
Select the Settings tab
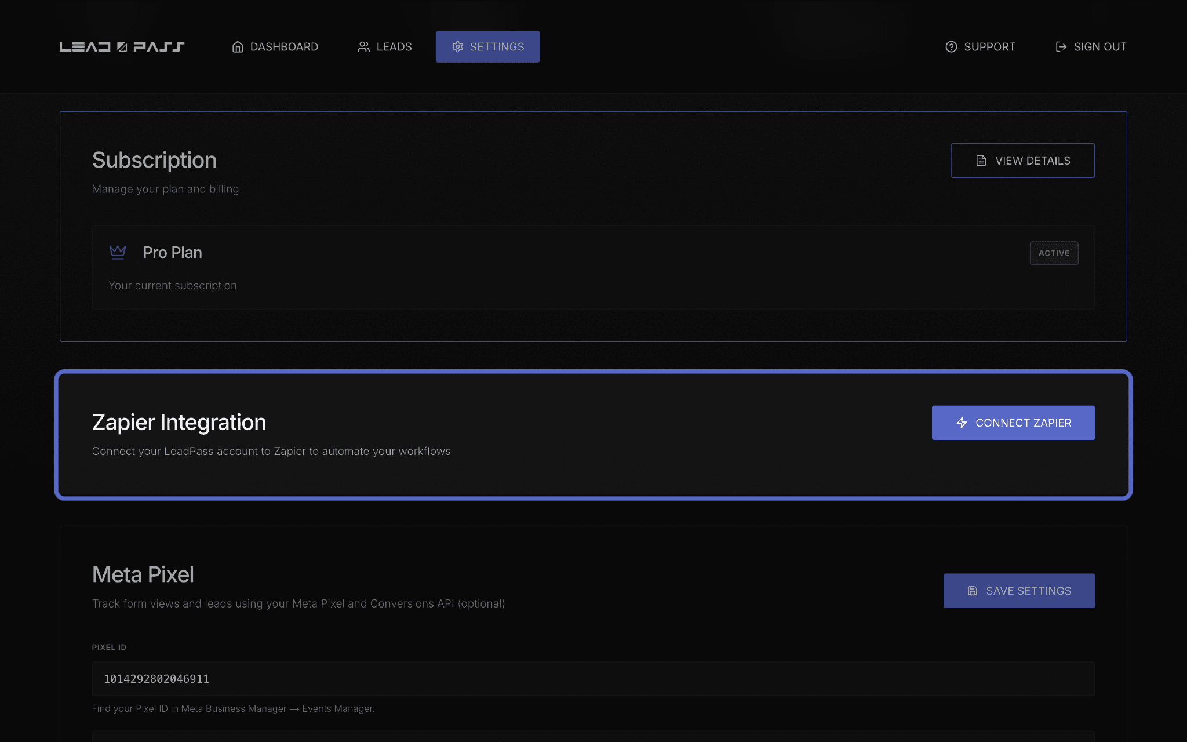488,47
